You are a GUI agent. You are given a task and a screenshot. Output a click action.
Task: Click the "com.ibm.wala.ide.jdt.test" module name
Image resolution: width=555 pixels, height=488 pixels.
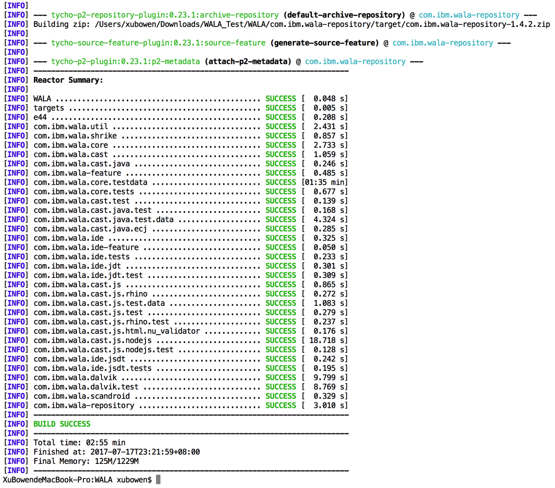click(x=88, y=275)
